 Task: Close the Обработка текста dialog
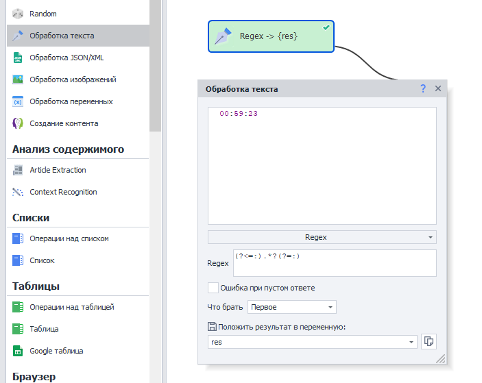pyautogui.click(x=438, y=89)
